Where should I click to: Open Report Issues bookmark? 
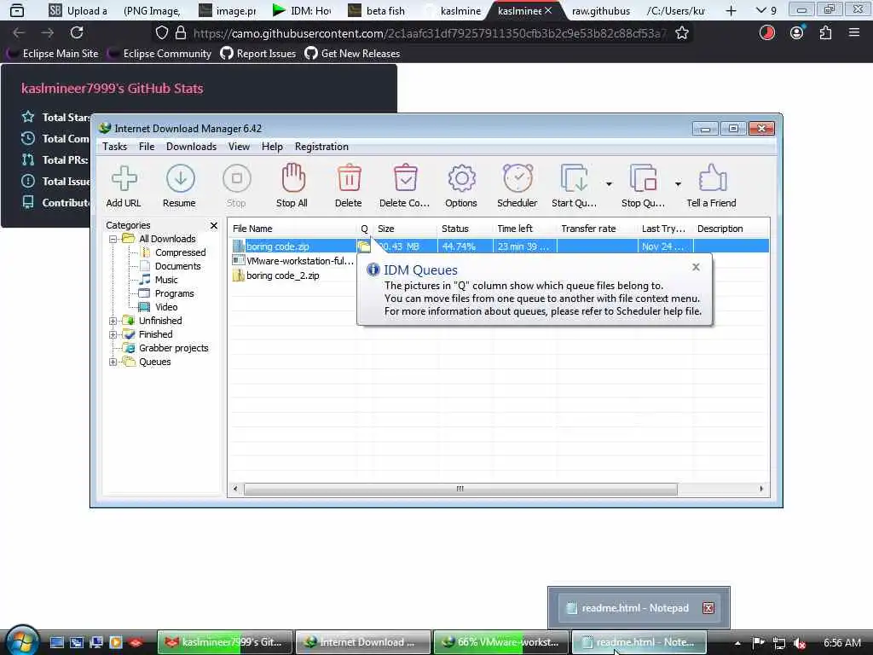[258, 54]
